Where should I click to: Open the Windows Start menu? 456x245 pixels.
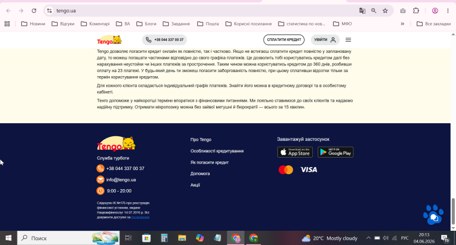pos(8,238)
